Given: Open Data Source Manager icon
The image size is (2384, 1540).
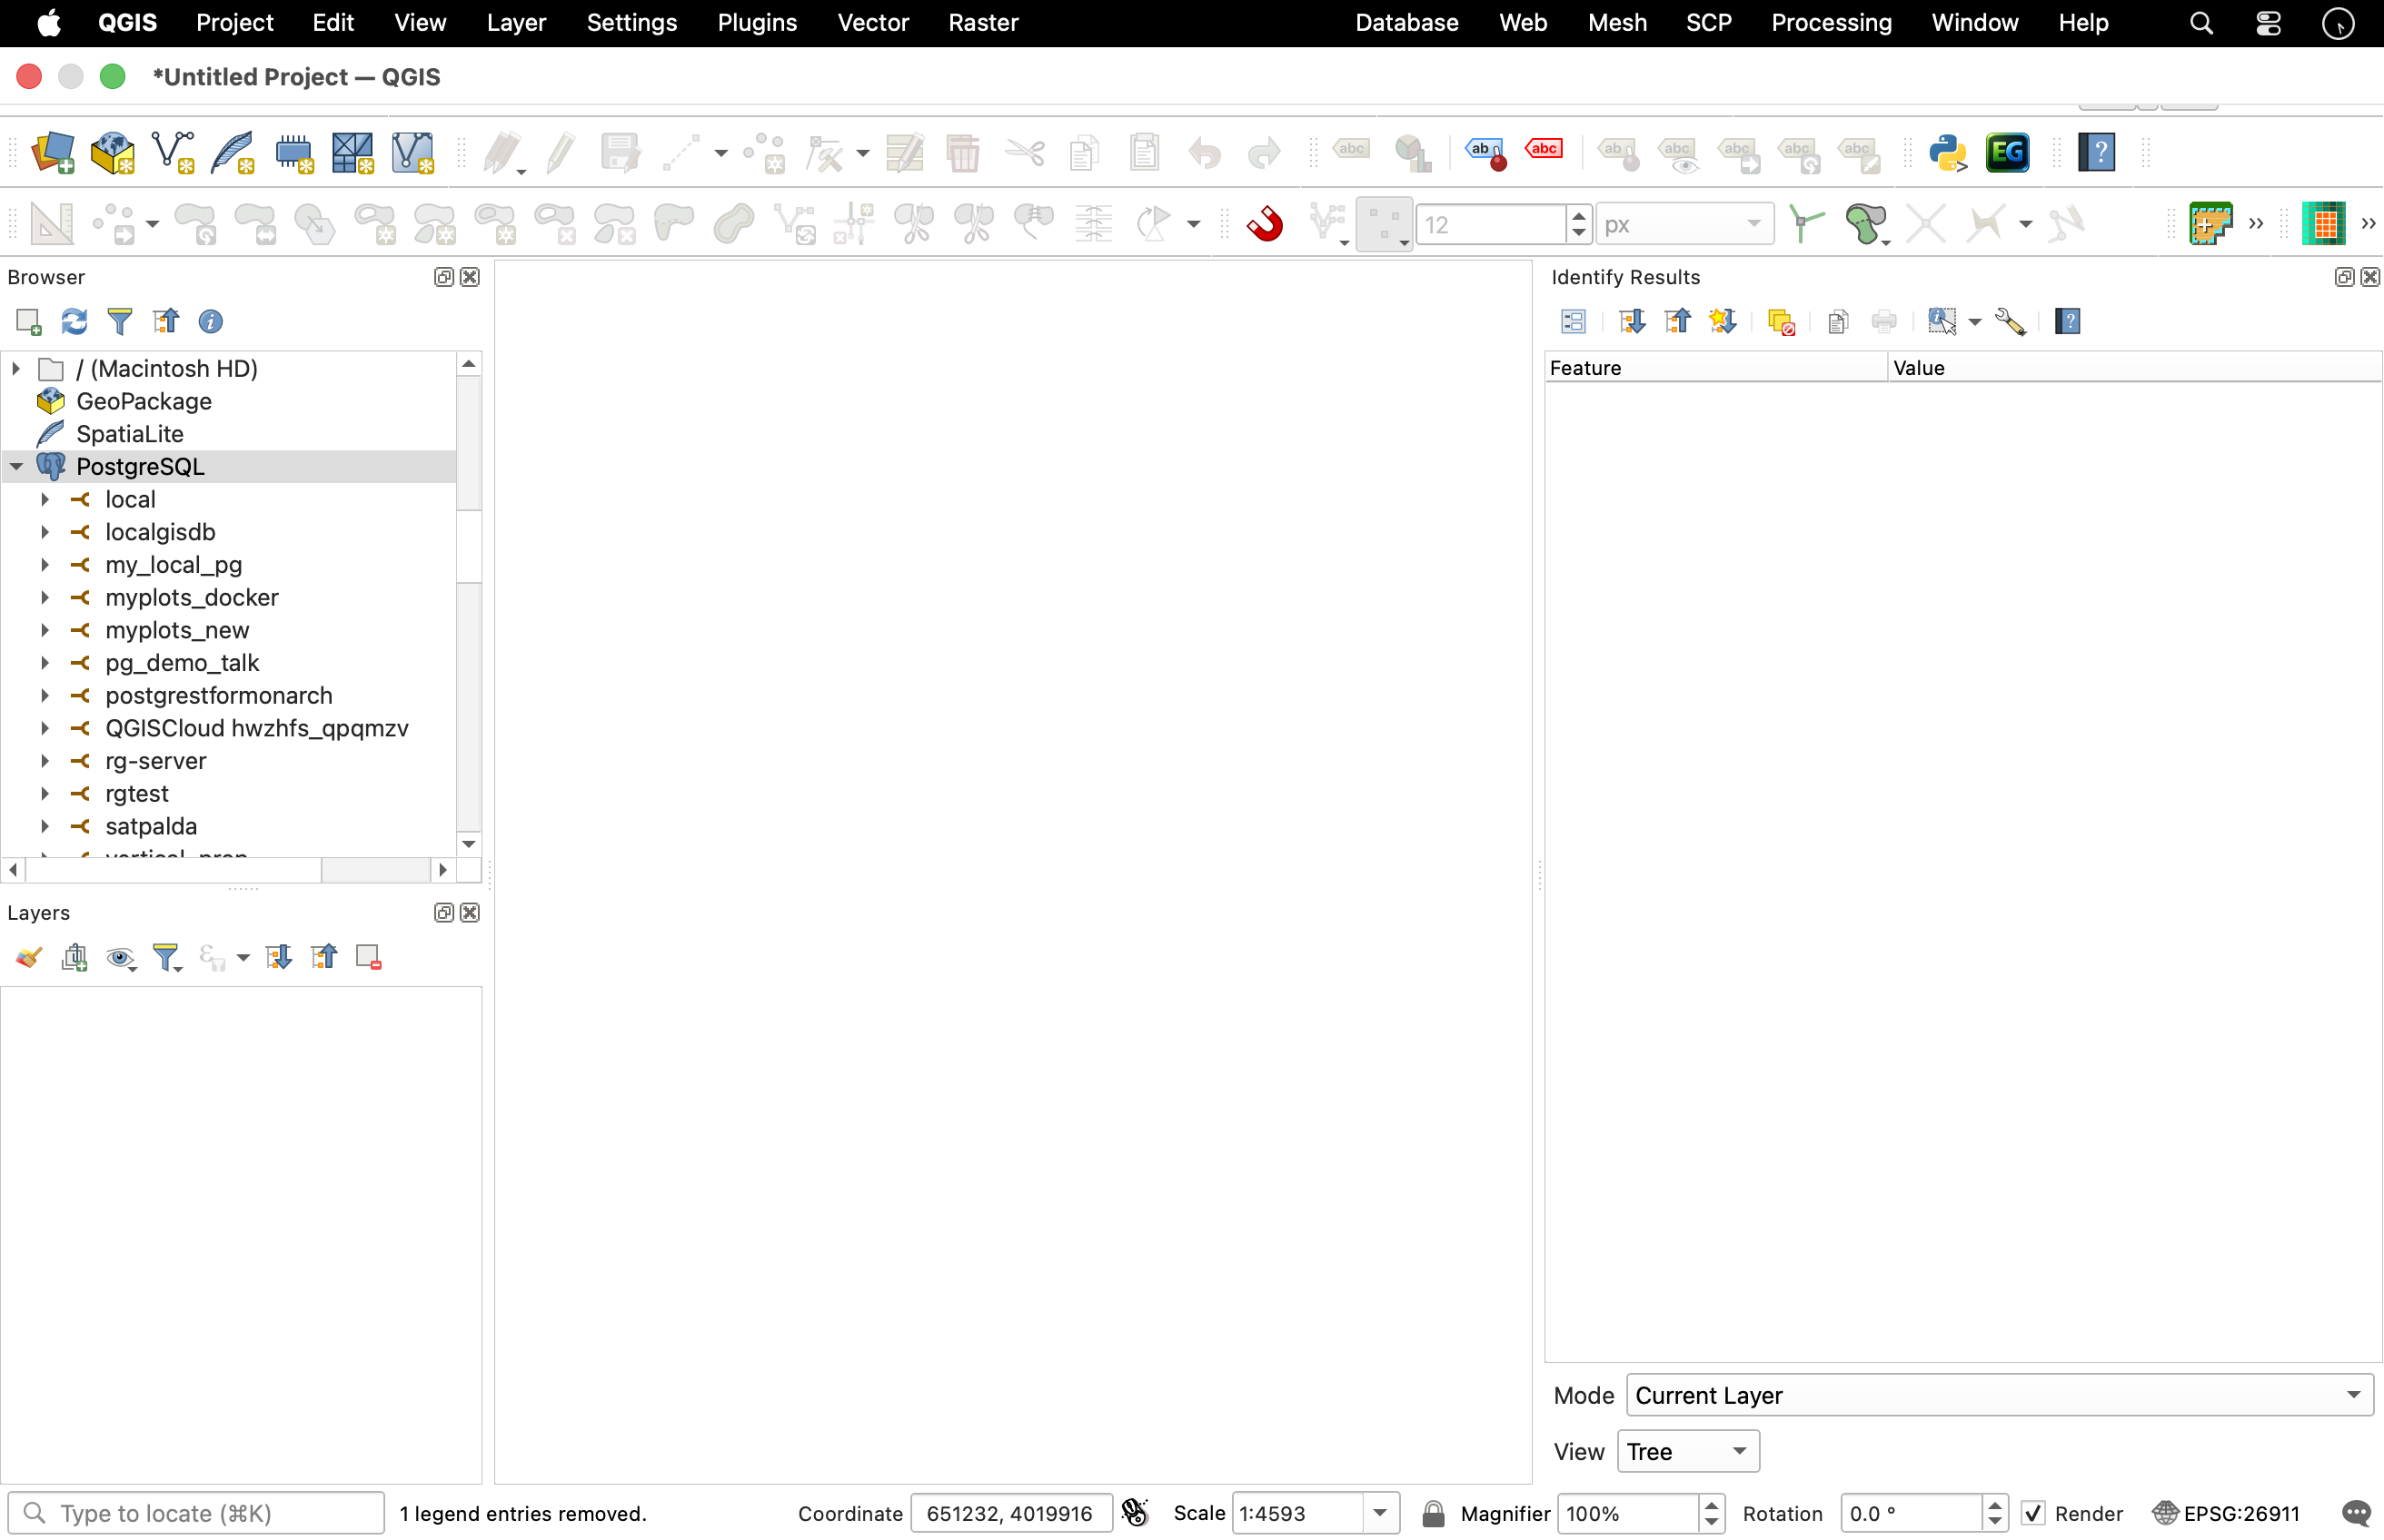Looking at the screenshot, I should tap(53, 153).
